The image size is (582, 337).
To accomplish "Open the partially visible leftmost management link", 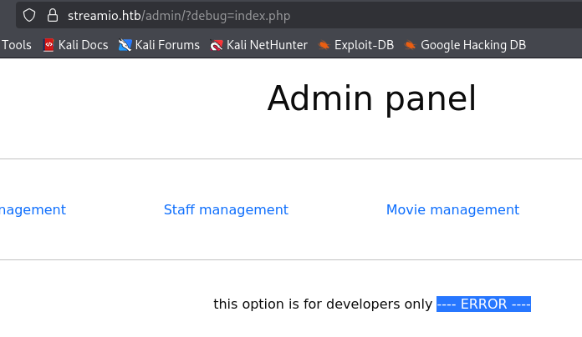I will click(x=33, y=210).
